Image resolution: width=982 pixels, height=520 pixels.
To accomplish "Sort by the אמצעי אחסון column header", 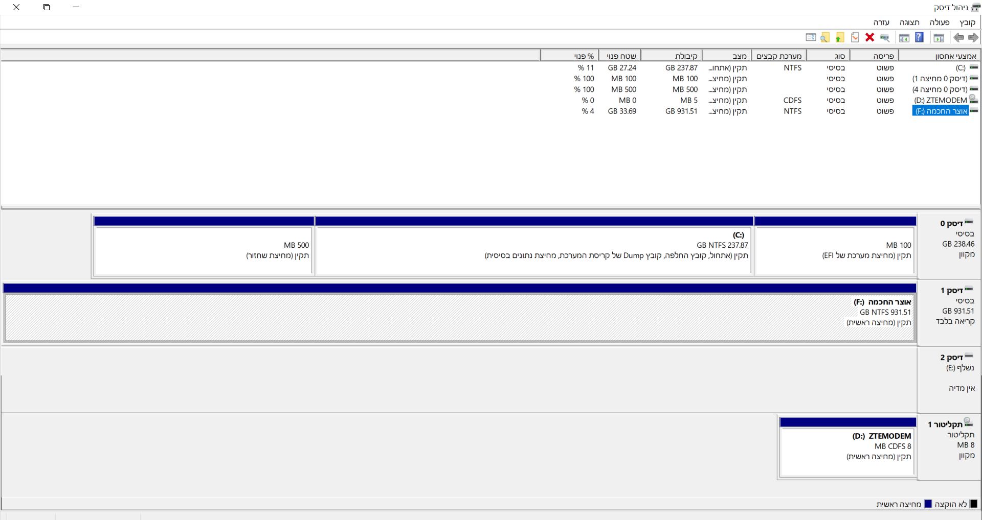I will (940, 56).
